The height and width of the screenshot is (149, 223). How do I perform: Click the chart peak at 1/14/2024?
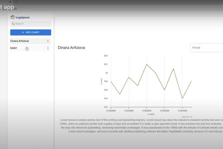[146, 64]
